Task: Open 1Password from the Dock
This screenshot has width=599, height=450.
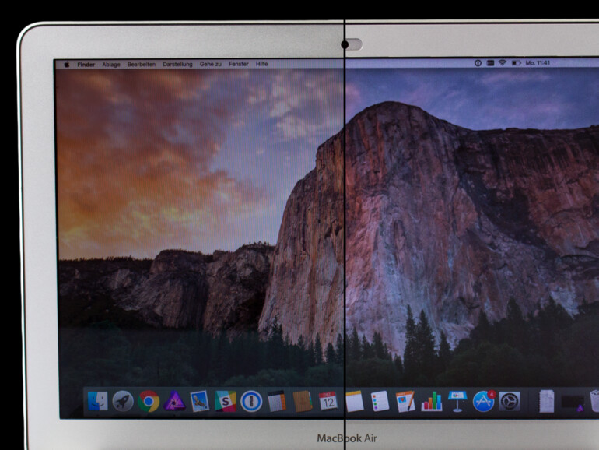Action: (x=251, y=402)
